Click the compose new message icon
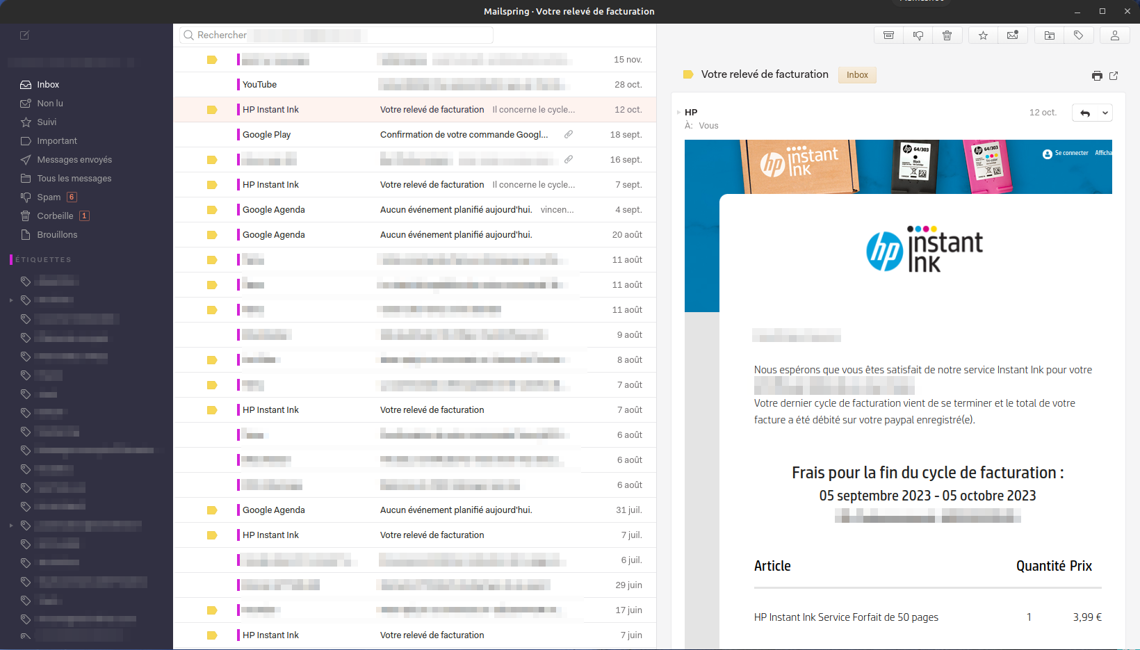This screenshot has width=1140, height=650. [x=24, y=35]
